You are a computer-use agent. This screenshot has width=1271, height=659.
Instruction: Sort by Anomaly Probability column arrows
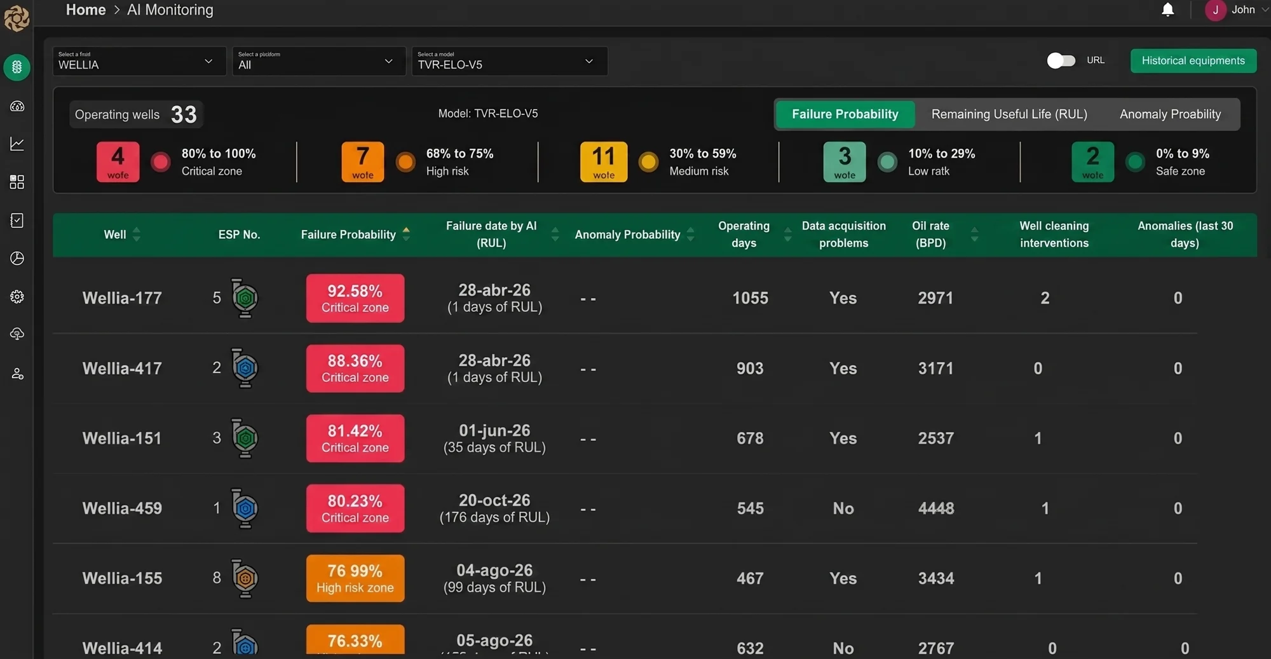(691, 234)
